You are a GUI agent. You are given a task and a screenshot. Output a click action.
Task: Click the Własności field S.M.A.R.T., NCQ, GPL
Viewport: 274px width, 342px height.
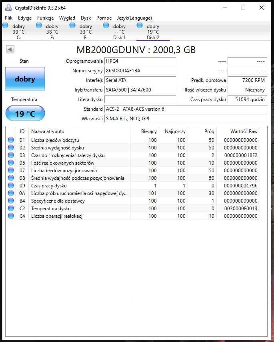(186, 119)
